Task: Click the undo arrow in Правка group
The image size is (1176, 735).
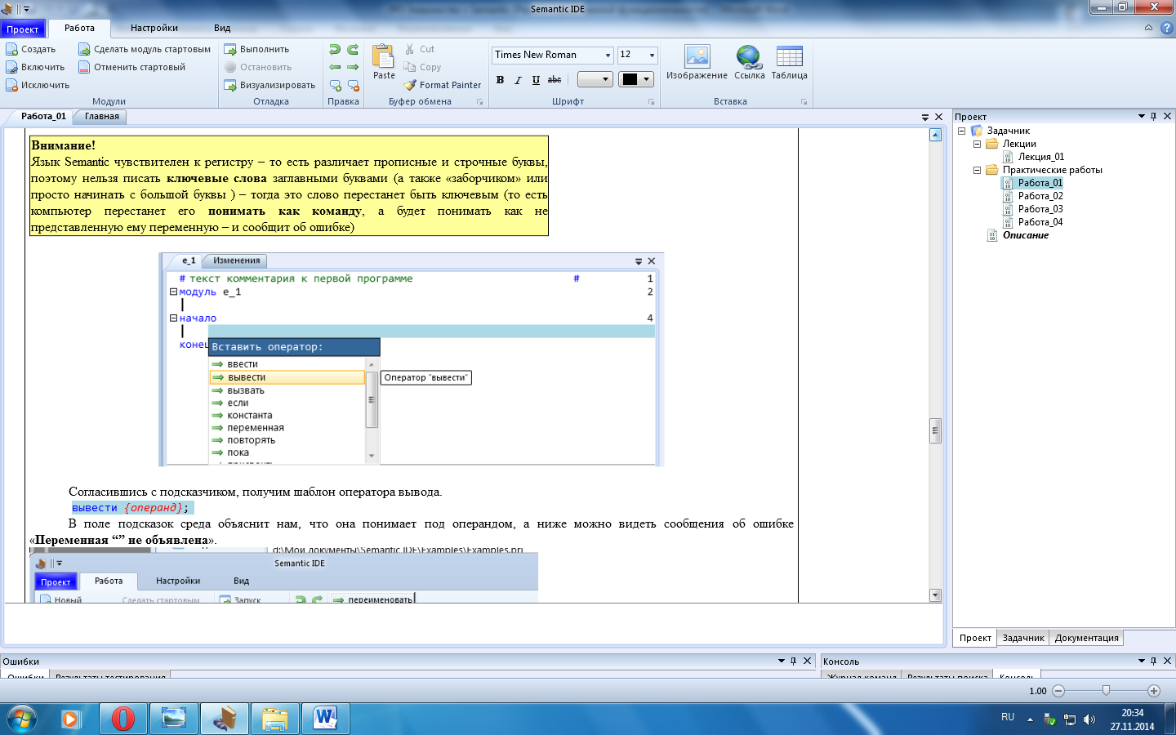Action: click(335, 50)
